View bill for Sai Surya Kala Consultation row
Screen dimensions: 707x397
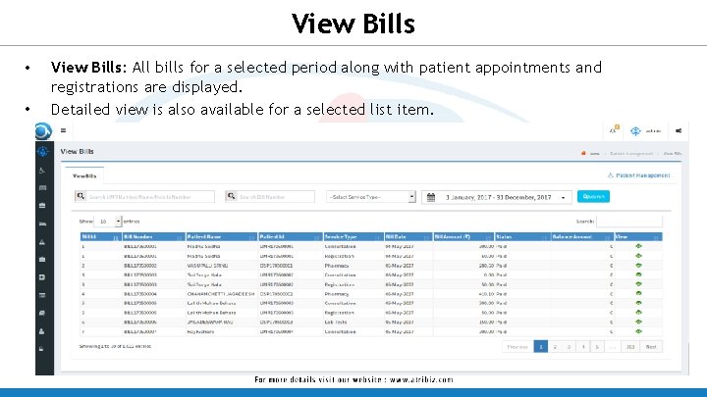click(638, 274)
